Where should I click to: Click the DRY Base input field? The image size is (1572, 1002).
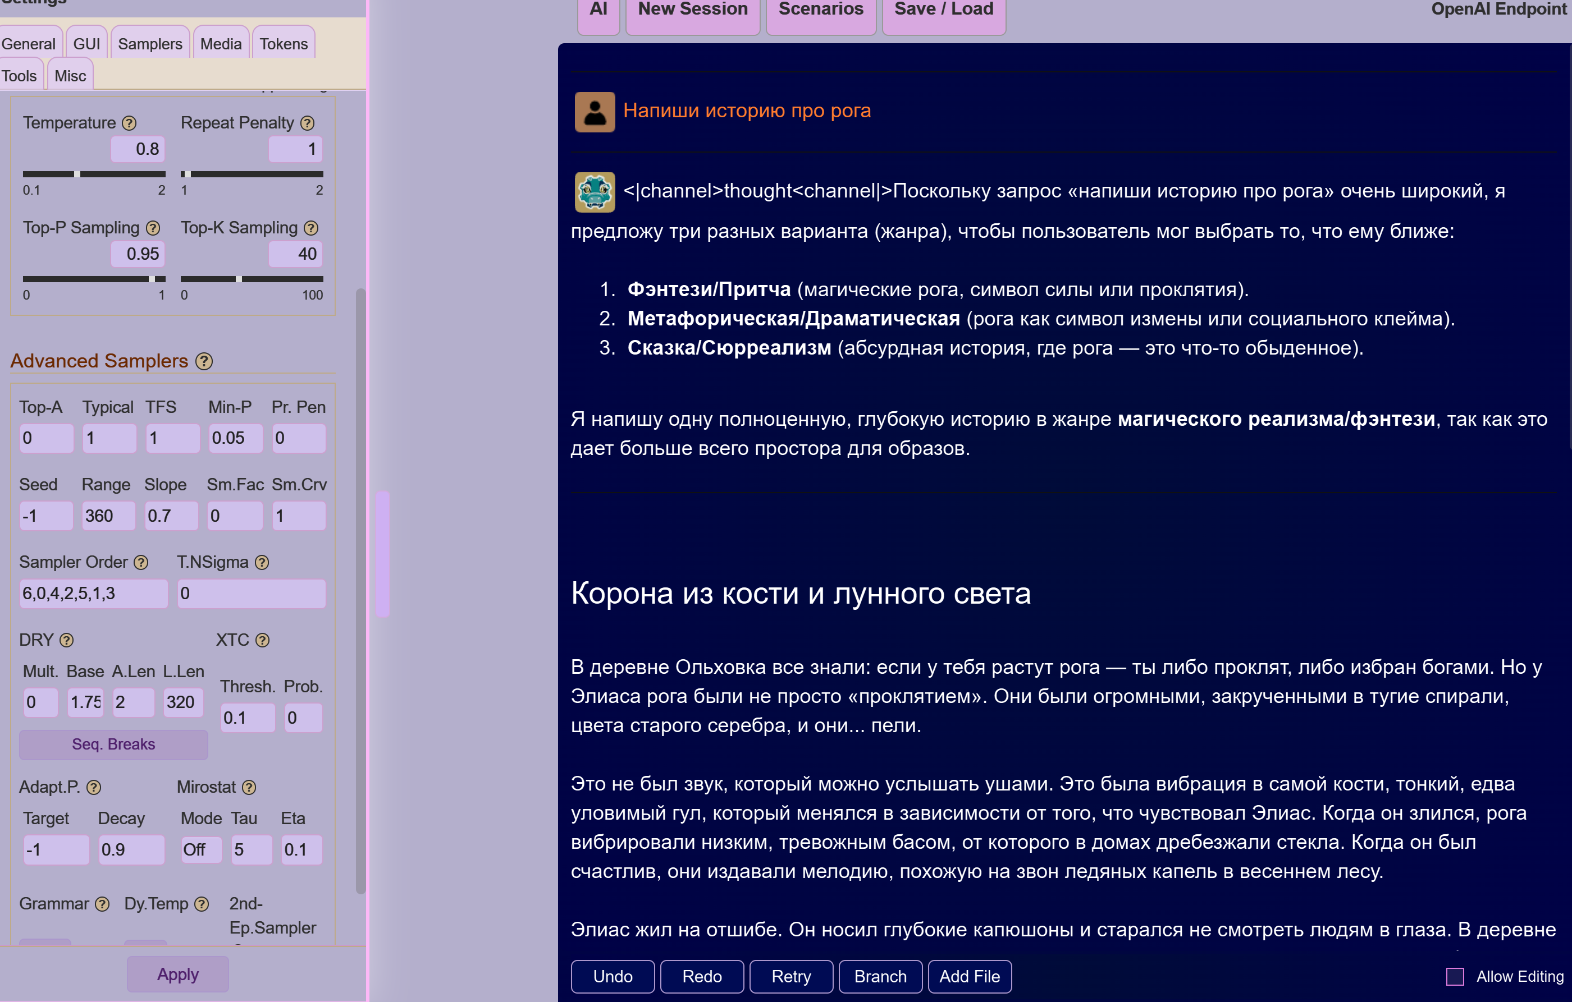coord(85,702)
